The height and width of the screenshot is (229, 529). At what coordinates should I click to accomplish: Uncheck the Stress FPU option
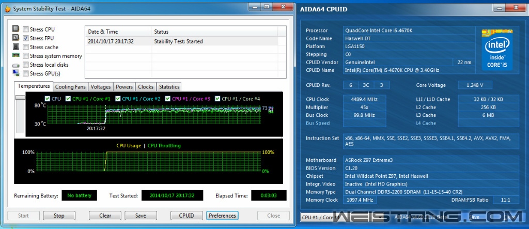pos(25,38)
